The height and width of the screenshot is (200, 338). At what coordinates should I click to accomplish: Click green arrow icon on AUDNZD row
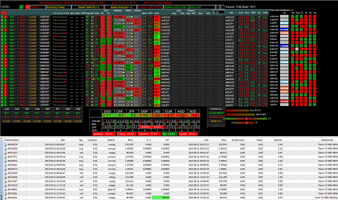click(2, 26)
